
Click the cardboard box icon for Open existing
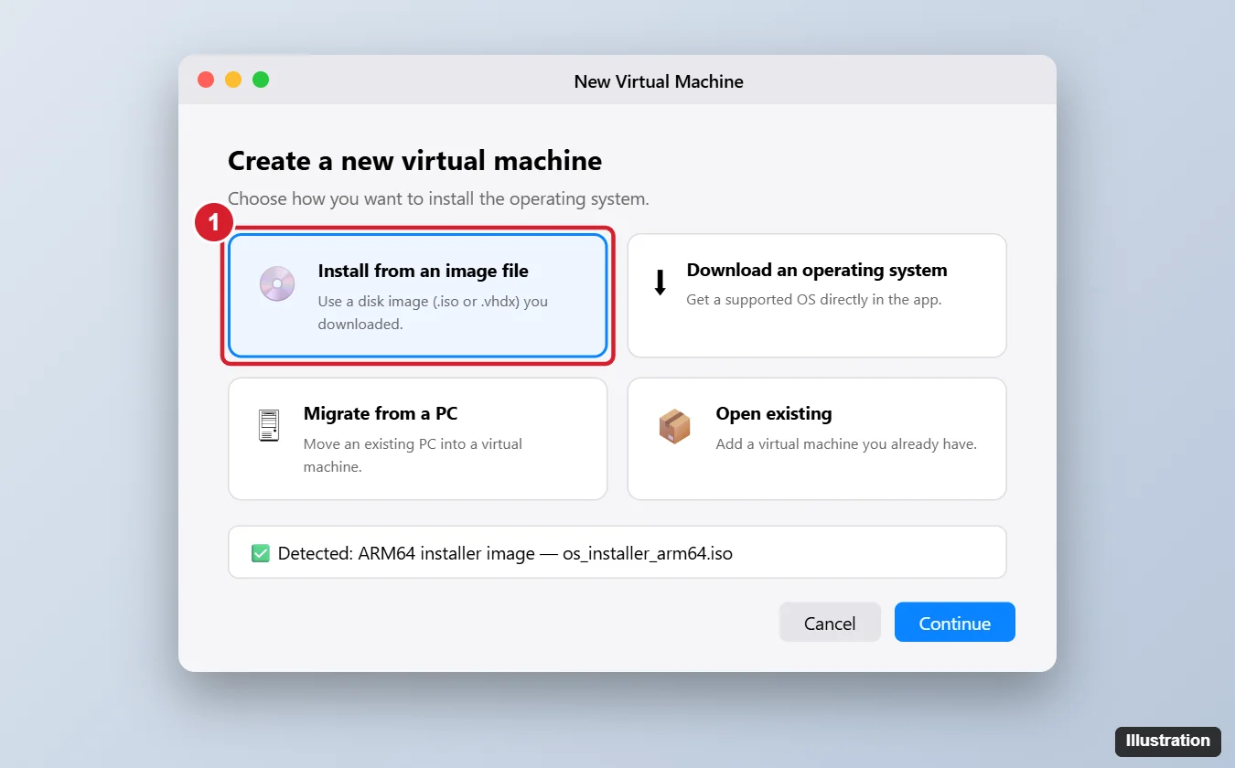(675, 426)
